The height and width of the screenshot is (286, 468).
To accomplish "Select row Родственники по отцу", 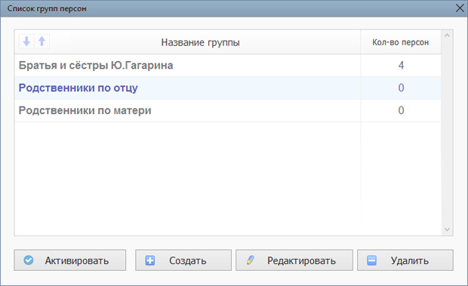I will [x=228, y=88].
